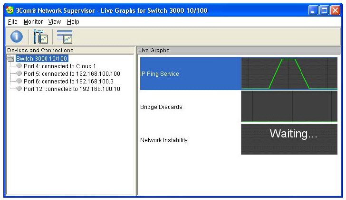Click the 3Com application icon in title bar
This screenshot has height=200, width=346.
tap(10, 10)
